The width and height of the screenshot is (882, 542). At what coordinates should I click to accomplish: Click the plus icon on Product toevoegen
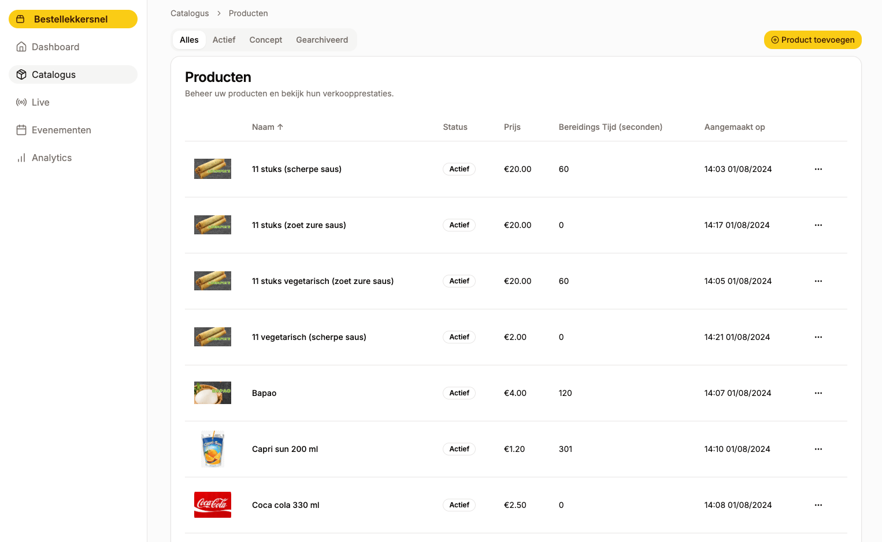click(x=774, y=40)
